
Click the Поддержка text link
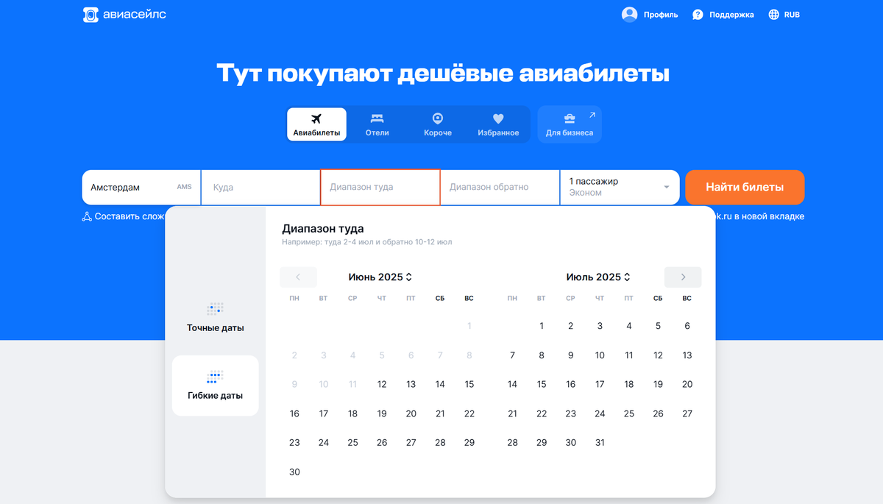(731, 15)
